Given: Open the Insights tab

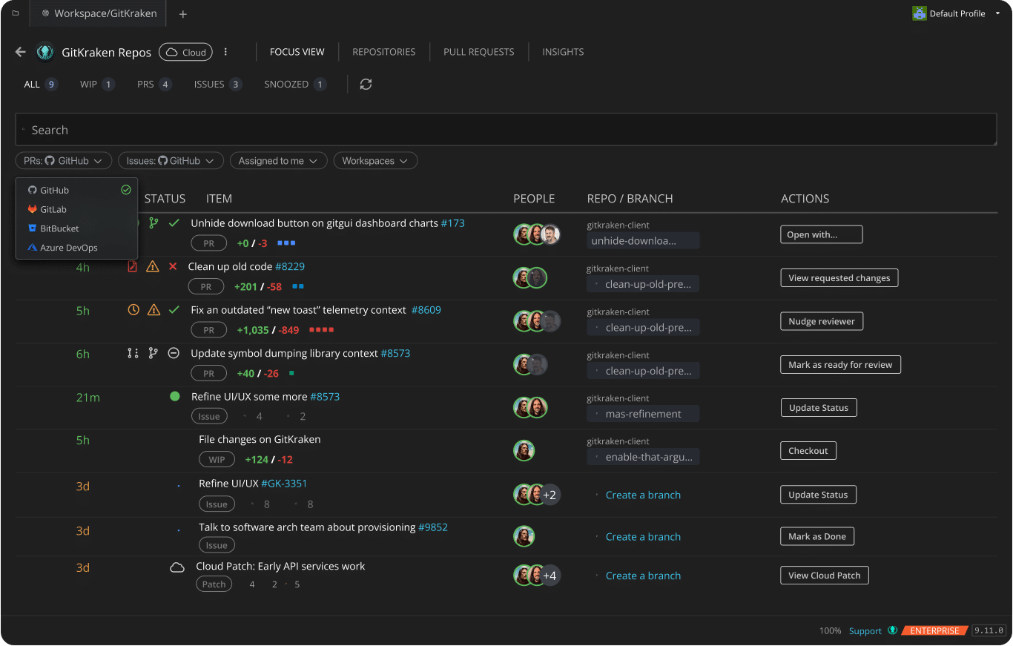Looking at the screenshot, I should point(563,52).
